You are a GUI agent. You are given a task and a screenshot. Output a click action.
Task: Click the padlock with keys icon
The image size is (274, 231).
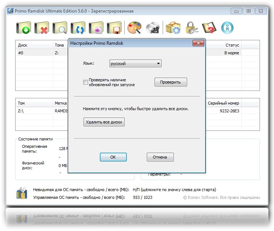(x=191, y=28)
